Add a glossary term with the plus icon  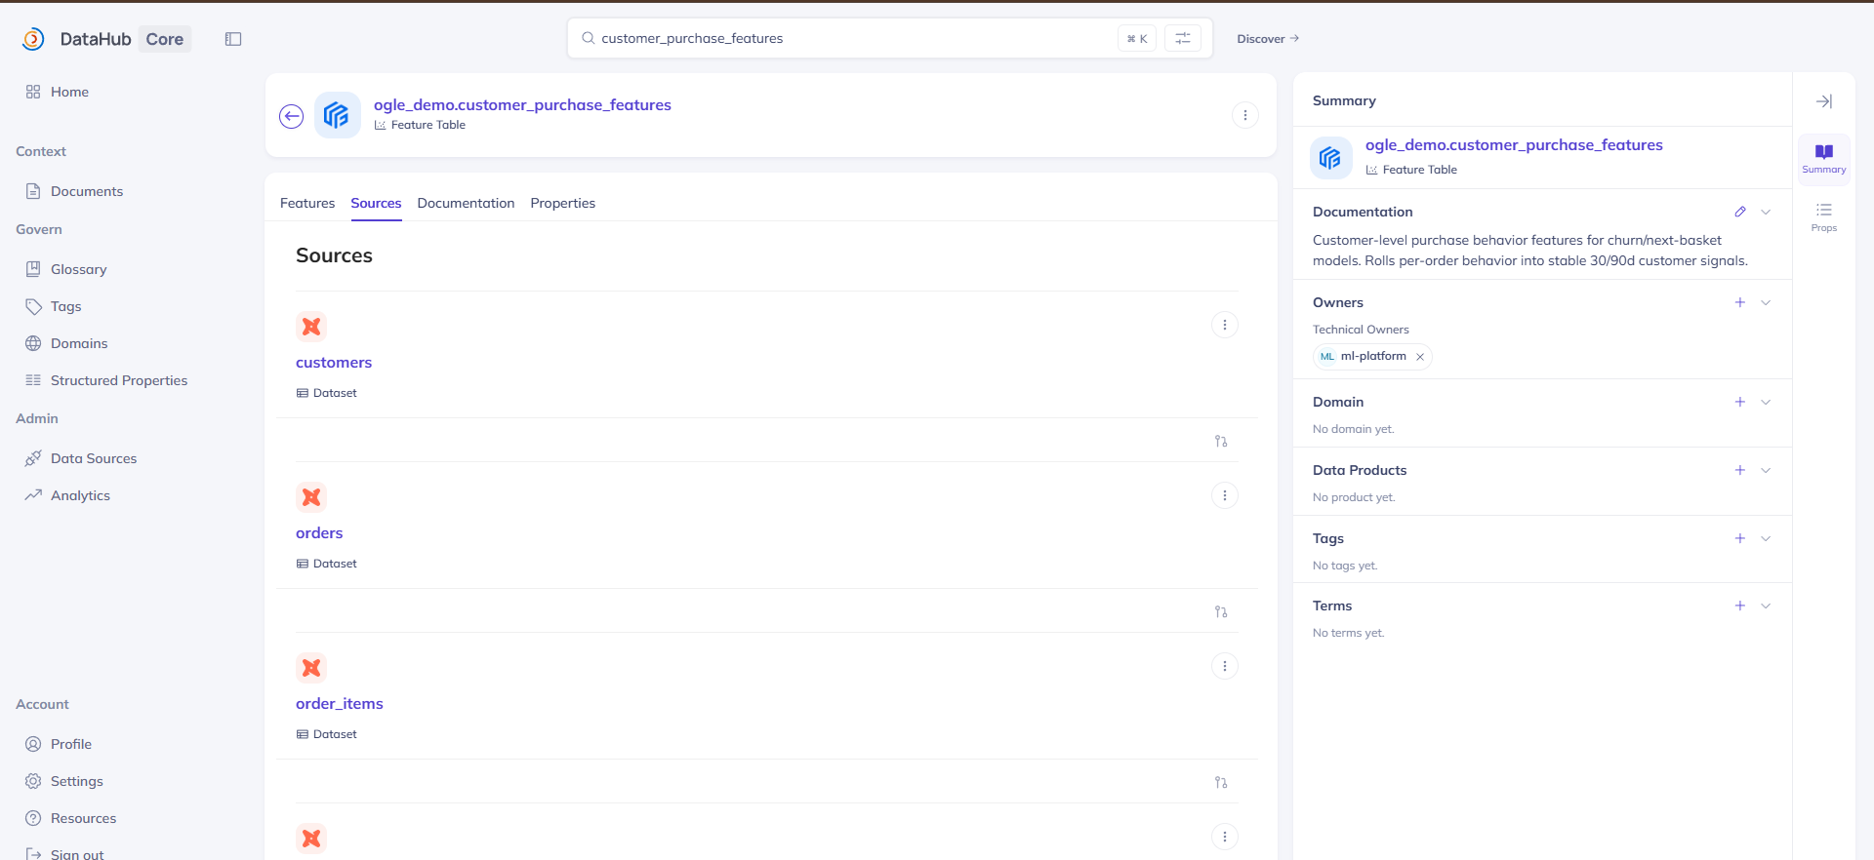click(x=1739, y=606)
